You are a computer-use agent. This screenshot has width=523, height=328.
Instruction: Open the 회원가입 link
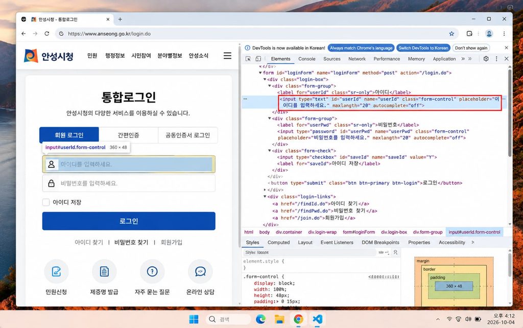click(172, 242)
